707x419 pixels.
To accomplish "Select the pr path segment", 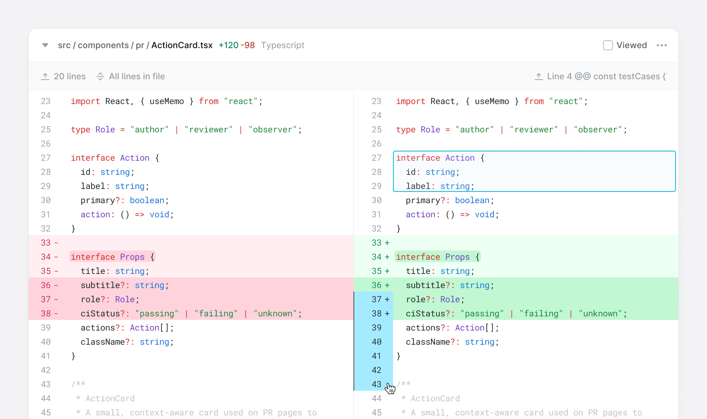I will (140, 45).
